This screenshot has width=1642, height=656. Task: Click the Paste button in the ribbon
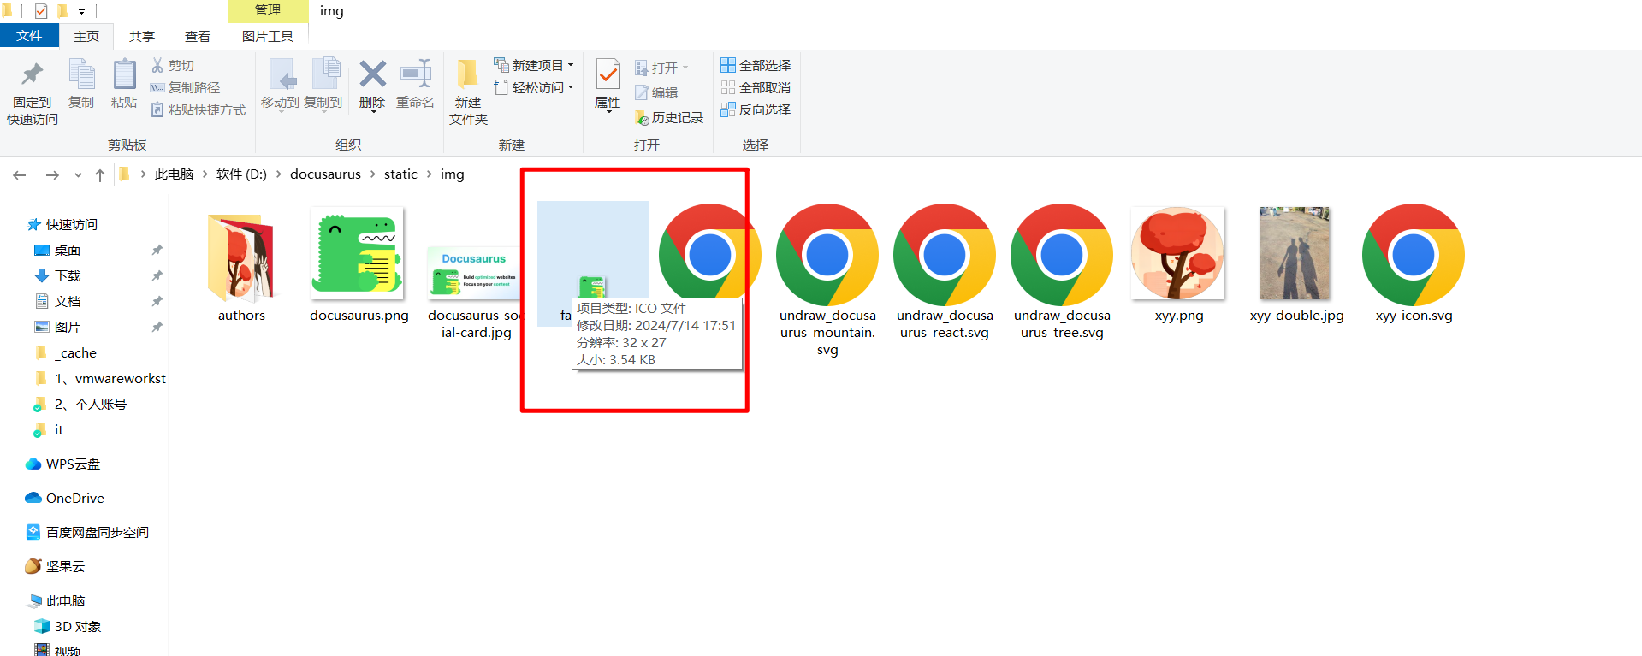pyautogui.click(x=124, y=84)
